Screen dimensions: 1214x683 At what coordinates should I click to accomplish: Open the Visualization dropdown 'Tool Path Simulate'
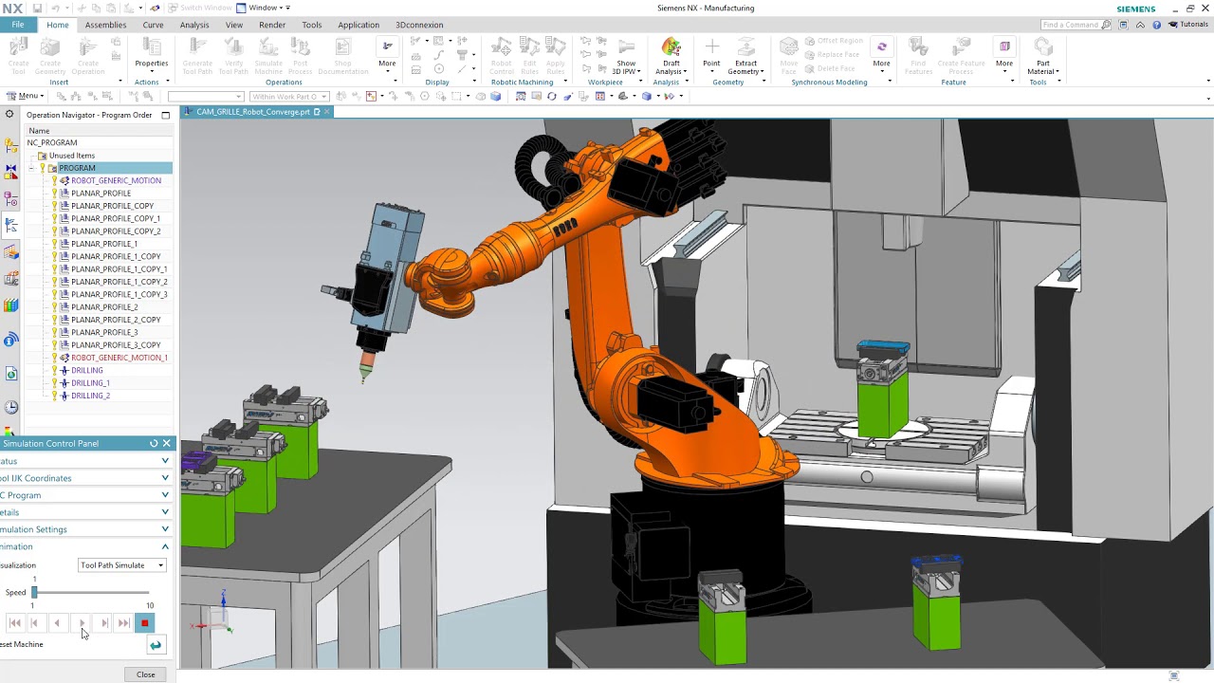point(122,565)
